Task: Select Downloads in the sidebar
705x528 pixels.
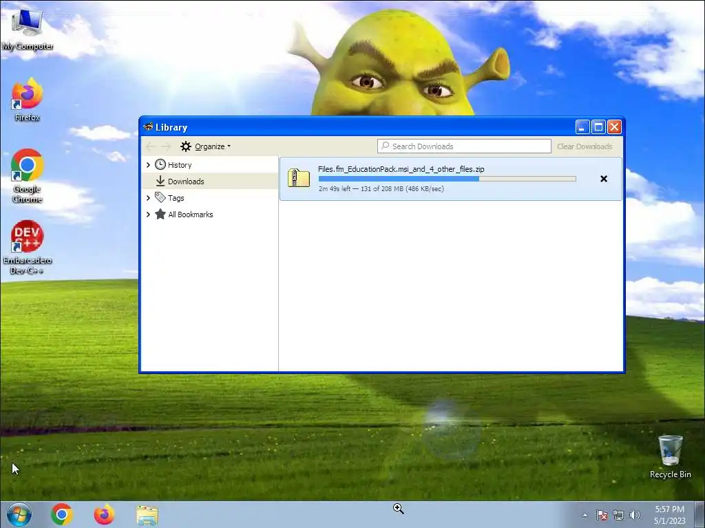Action: point(209,181)
